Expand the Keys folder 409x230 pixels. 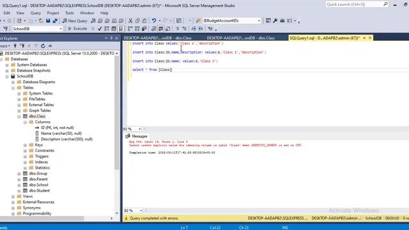[x=25, y=145]
